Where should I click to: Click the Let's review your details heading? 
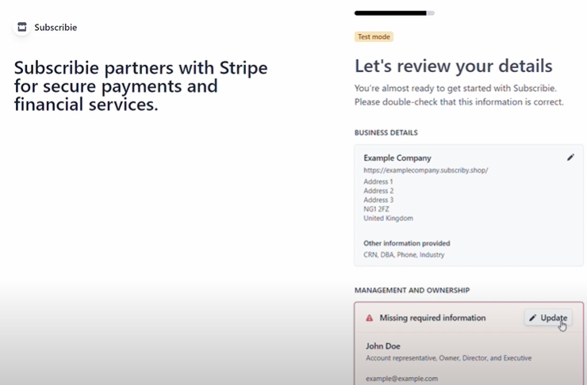[454, 66]
